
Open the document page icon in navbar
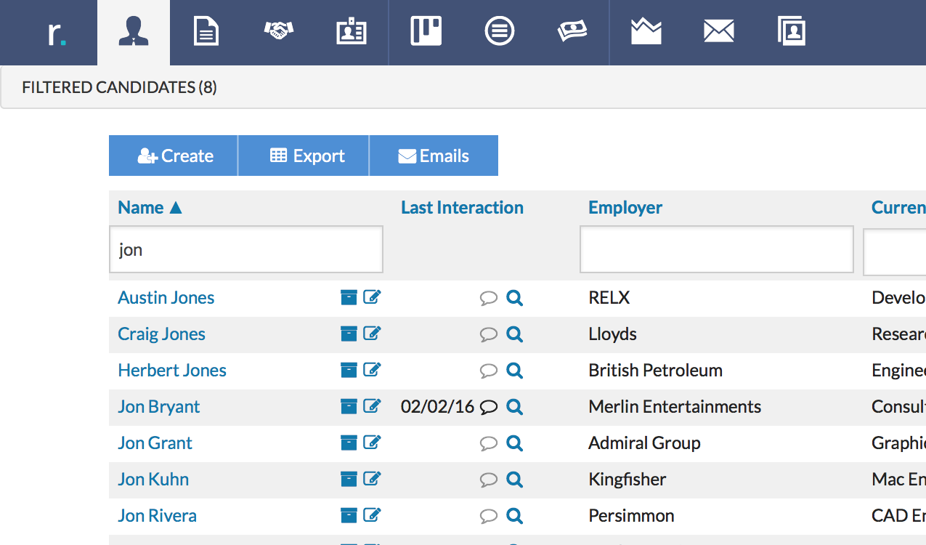[206, 33]
